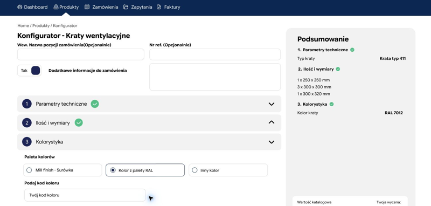The height and width of the screenshot is (206, 431).
Task: Open the Zamówienia section
Action: tap(101, 7)
